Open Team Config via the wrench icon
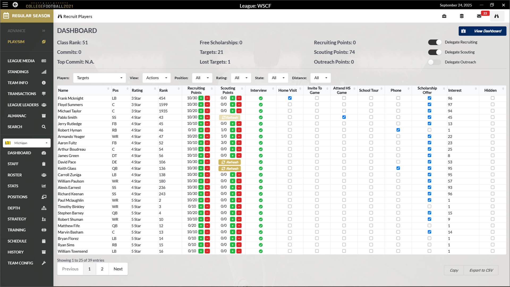Image resolution: width=510 pixels, height=287 pixels. click(44, 263)
